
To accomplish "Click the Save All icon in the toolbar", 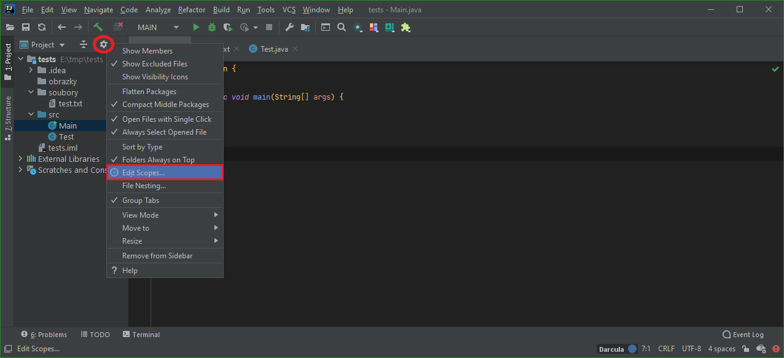I will 26,27.
